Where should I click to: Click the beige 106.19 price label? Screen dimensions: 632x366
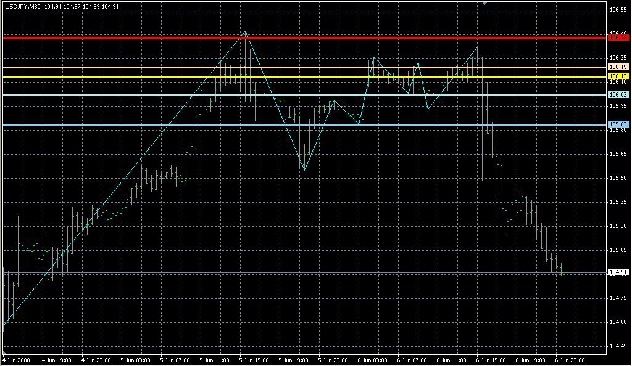618,67
